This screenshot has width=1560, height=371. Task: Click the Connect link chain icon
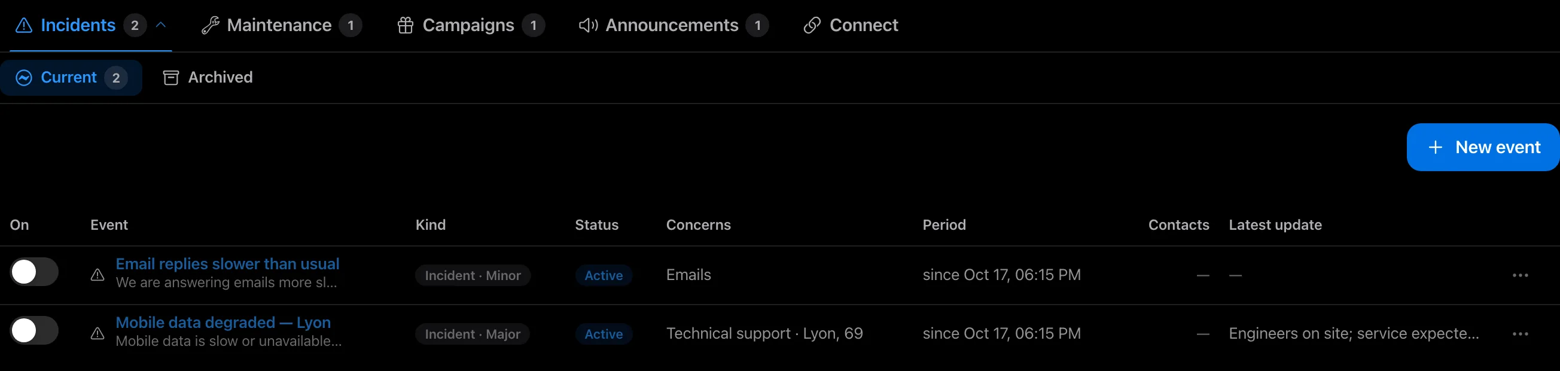pyautogui.click(x=812, y=26)
